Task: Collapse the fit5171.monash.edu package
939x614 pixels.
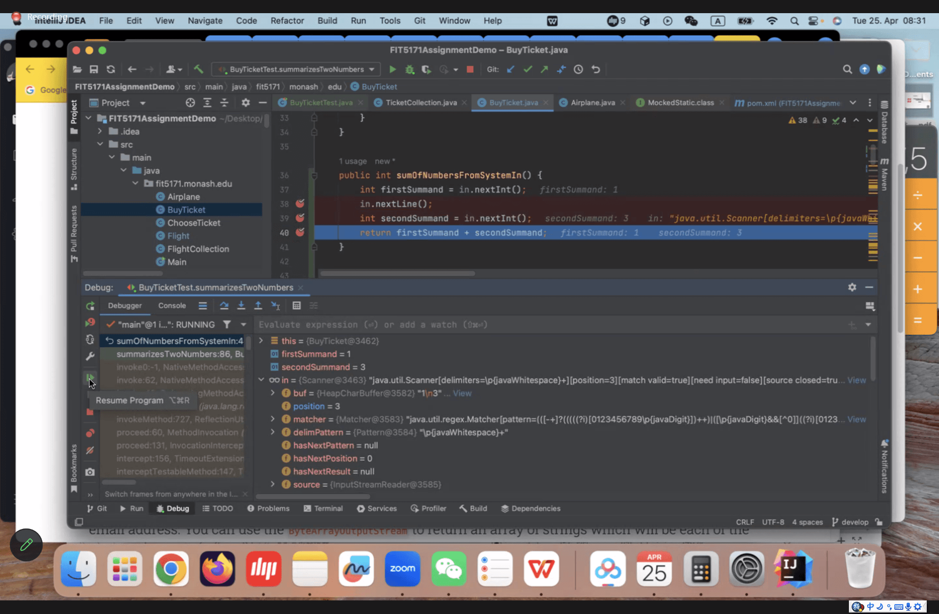Action: (135, 183)
